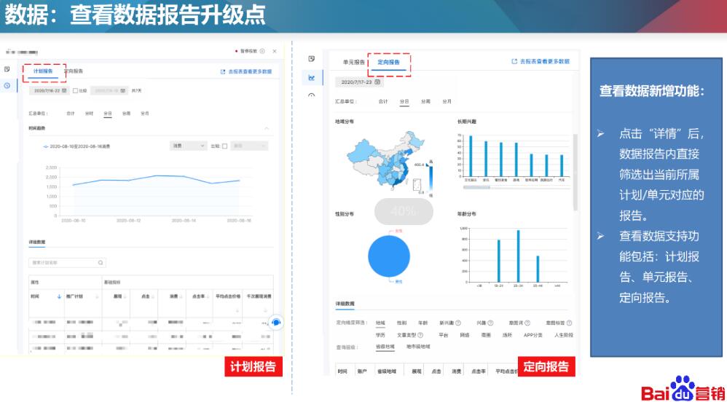The width and height of the screenshot is (727, 402).
Task: Click the clock icon in left sidebar
Action: coord(7,85)
